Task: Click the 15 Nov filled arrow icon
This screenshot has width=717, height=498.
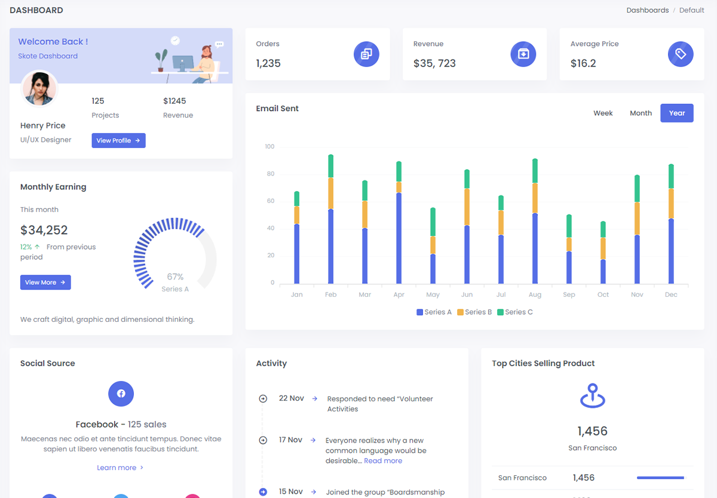Action: point(263,492)
